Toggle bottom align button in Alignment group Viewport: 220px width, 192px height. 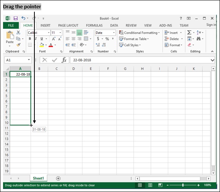[79, 33]
